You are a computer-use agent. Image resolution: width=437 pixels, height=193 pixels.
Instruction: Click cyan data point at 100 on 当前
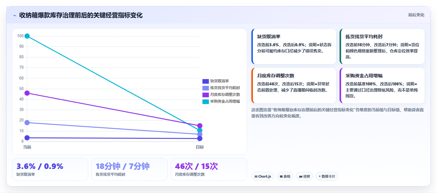tap(27, 36)
